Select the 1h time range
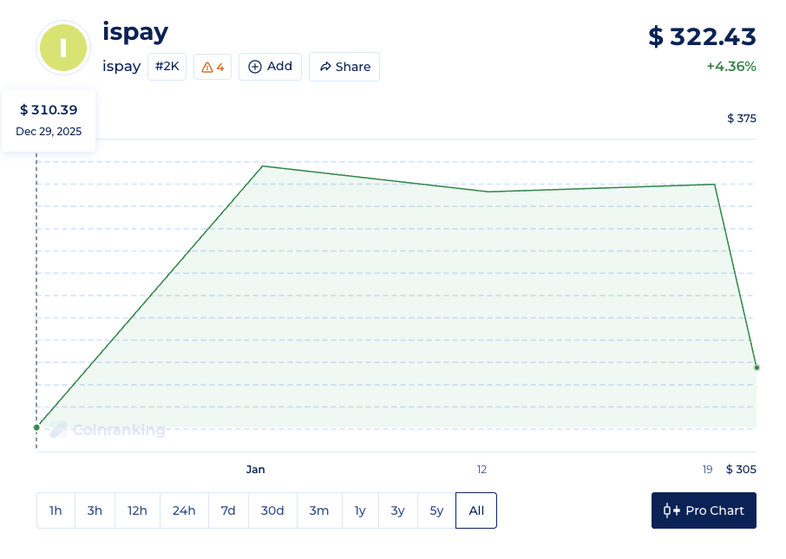 pos(56,510)
